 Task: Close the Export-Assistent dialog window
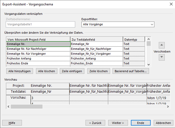coord(170,4)
